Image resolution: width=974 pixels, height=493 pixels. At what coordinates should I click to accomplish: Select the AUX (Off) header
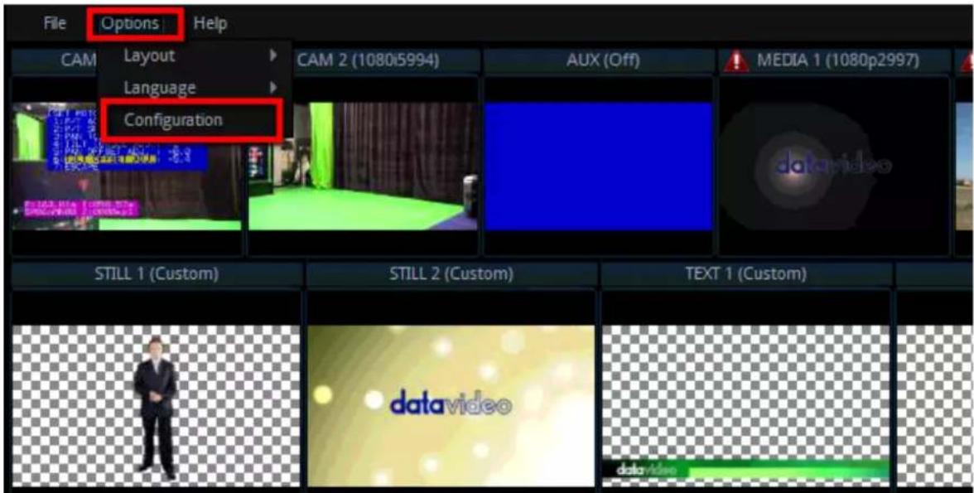click(598, 61)
